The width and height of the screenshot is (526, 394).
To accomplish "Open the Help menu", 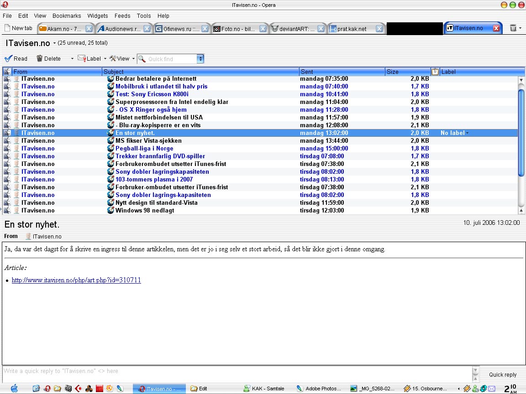I will (x=163, y=16).
